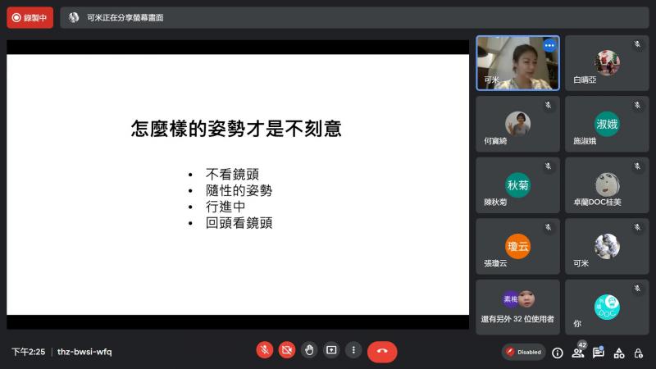Click the meeting code thz-bwsi-wfq
The image size is (656, 369).
pyautogui.click(x=84, y=352)
